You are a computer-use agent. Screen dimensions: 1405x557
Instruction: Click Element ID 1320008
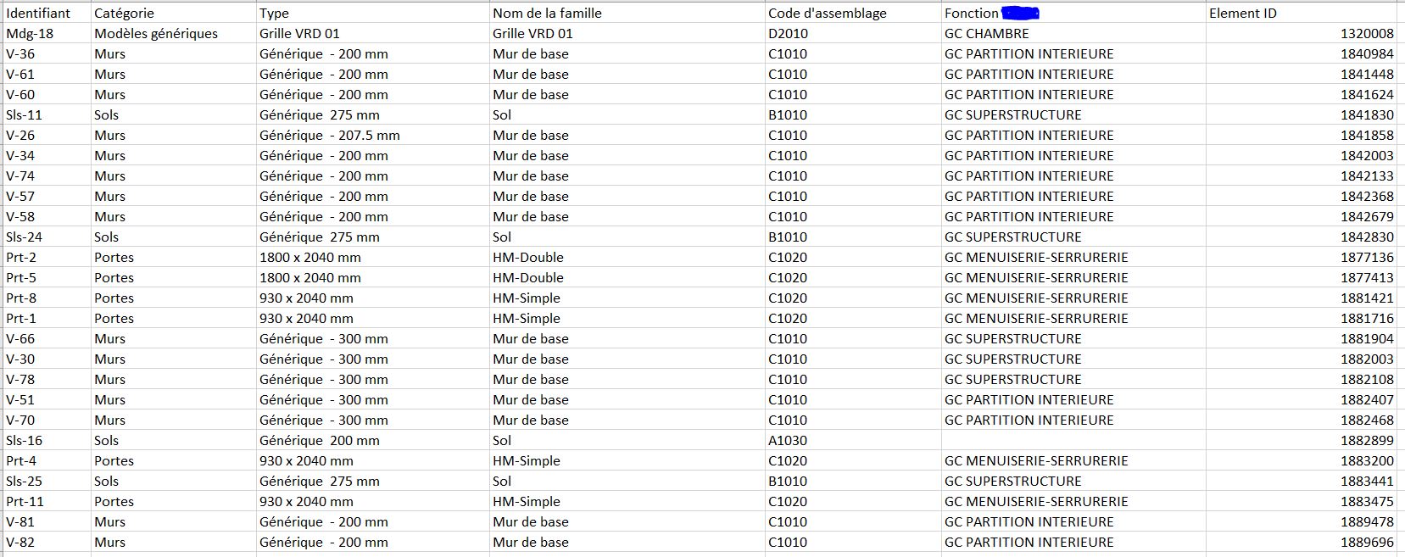(1366, 33)
